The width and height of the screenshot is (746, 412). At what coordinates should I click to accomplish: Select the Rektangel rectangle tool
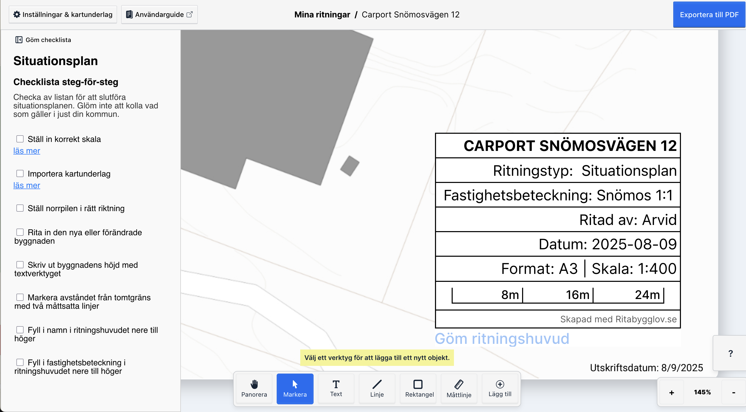(418, 388)
